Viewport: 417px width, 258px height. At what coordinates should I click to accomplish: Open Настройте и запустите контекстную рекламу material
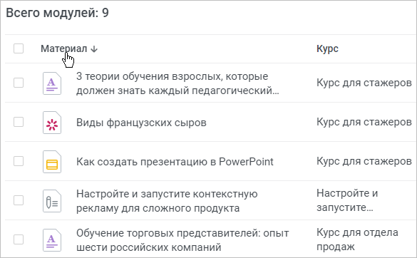(x=167, y=201)
